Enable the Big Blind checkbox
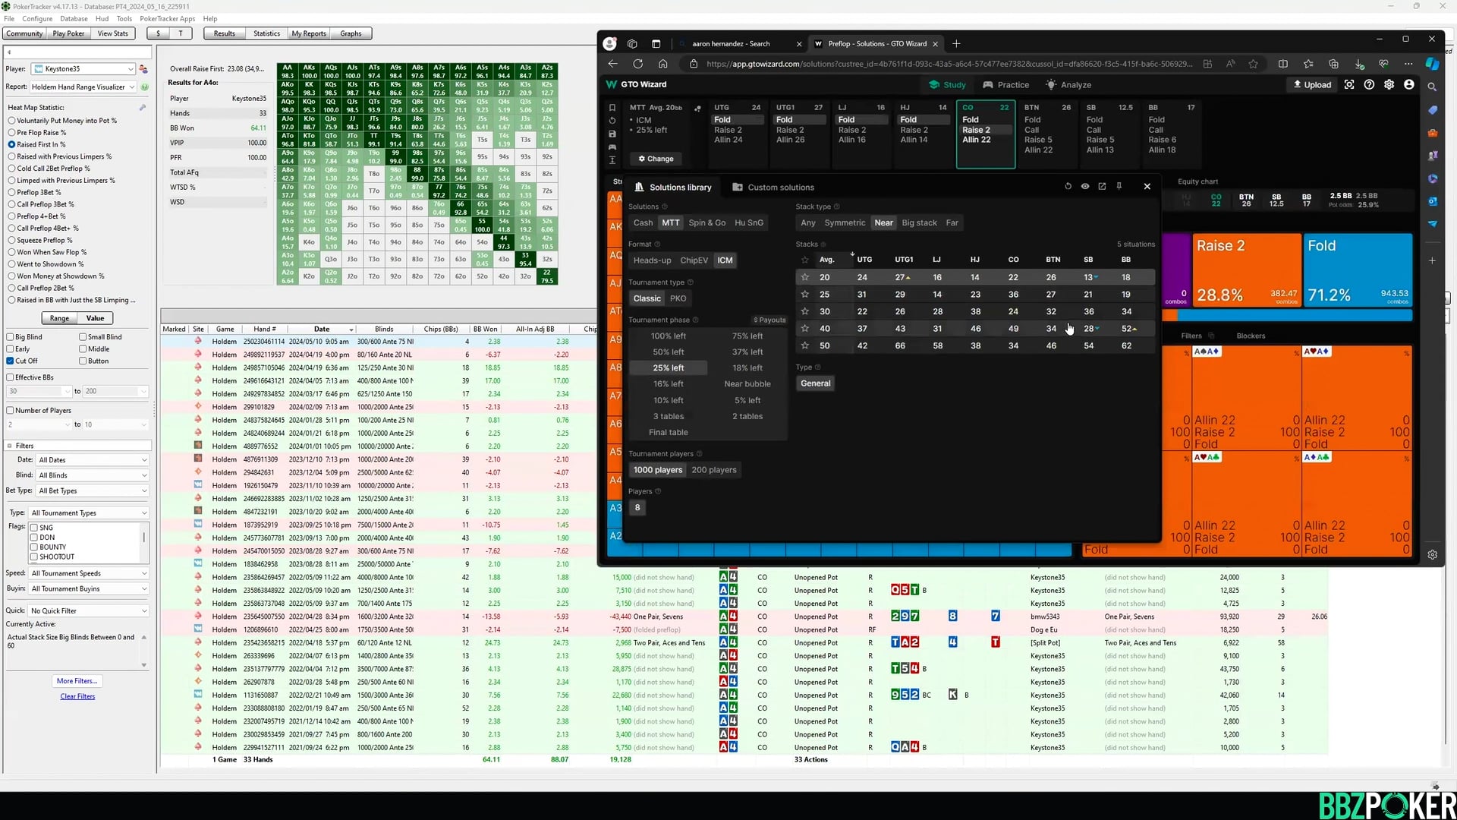The height and width of the screenshot is (820, 1457). tap(11, 337)
